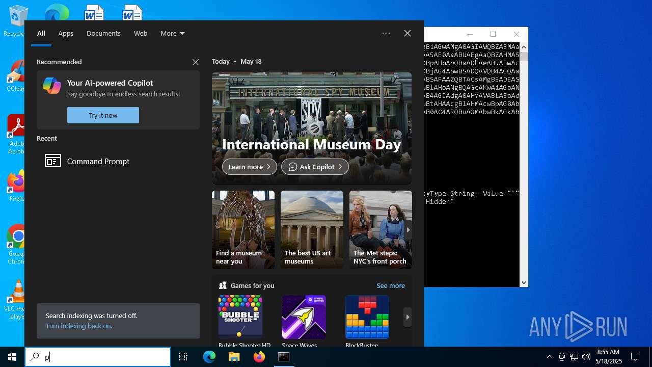Viewport: 652px width, 367px height.
Task: Open The Met steps card
Action: click(x=381, y=230)
